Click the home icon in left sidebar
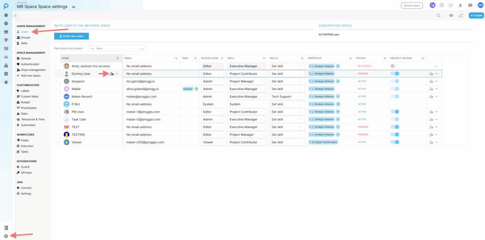The image size is (485, 240). [6, 15]
